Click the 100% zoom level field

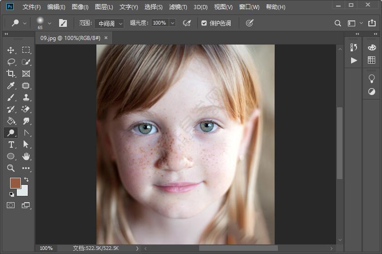(46, 248)
